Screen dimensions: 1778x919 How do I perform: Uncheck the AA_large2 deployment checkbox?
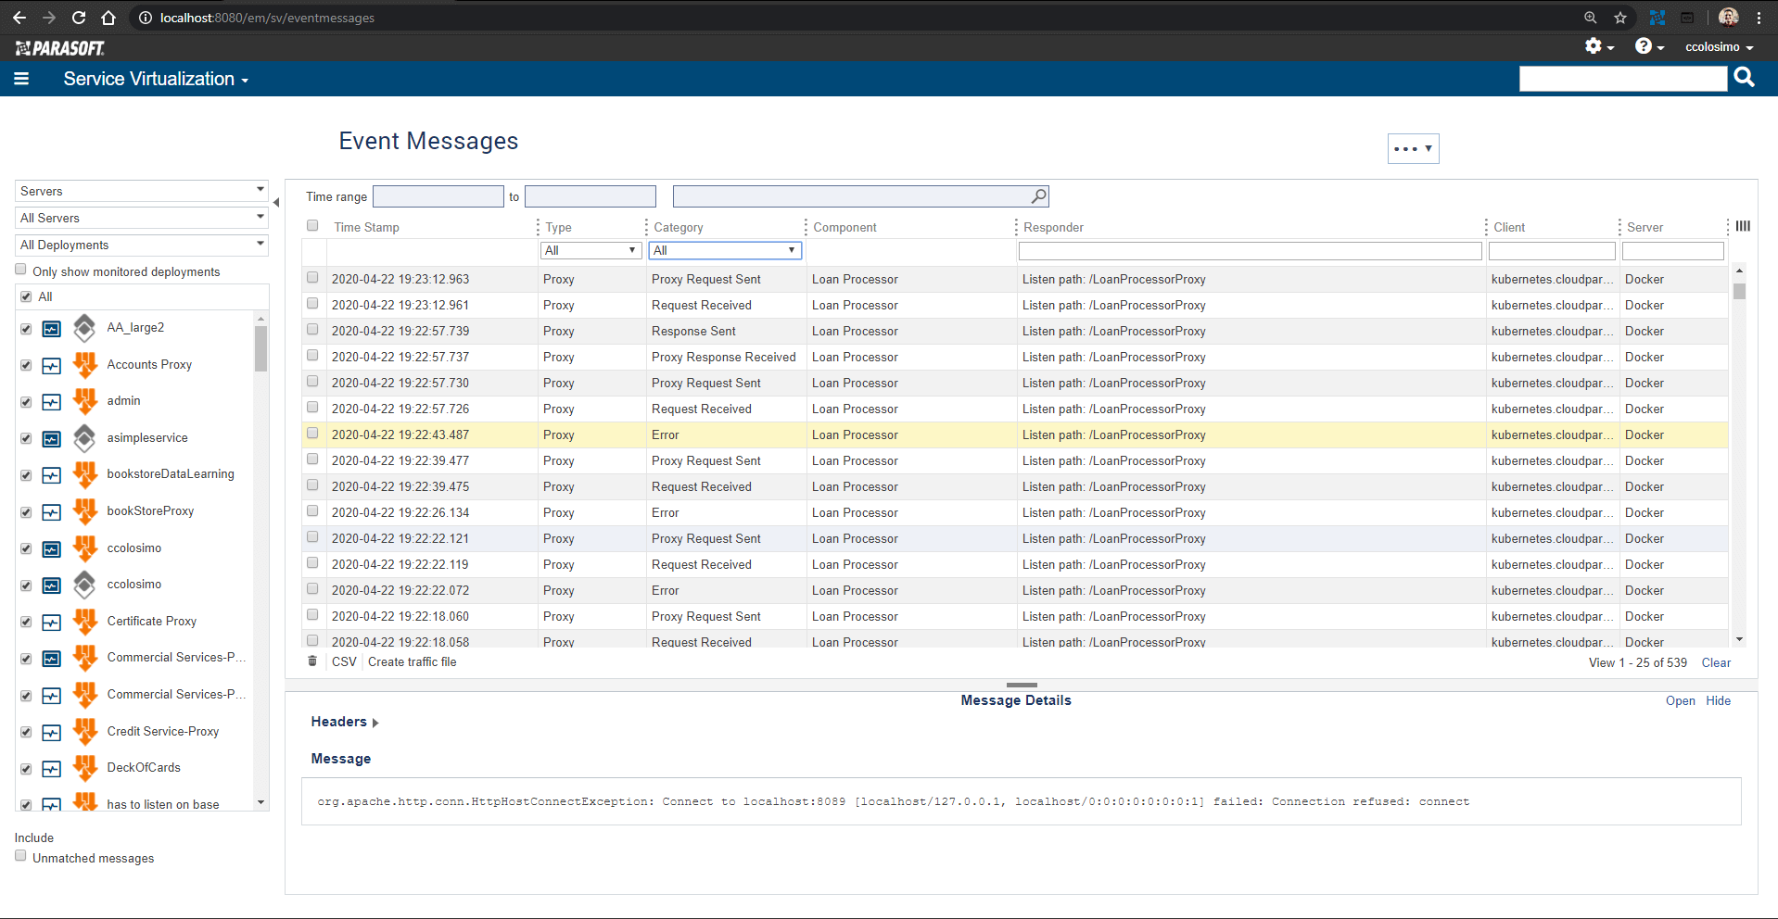coord(26,329)
